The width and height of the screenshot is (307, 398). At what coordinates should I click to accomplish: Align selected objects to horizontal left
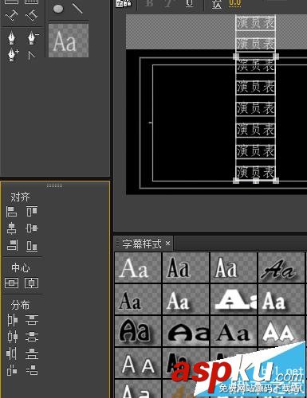[11, 212]
